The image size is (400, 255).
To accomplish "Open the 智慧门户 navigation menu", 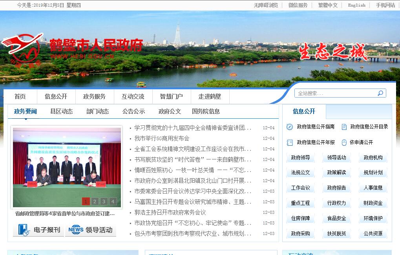I will pyautogui.click(x=171, y=97).
